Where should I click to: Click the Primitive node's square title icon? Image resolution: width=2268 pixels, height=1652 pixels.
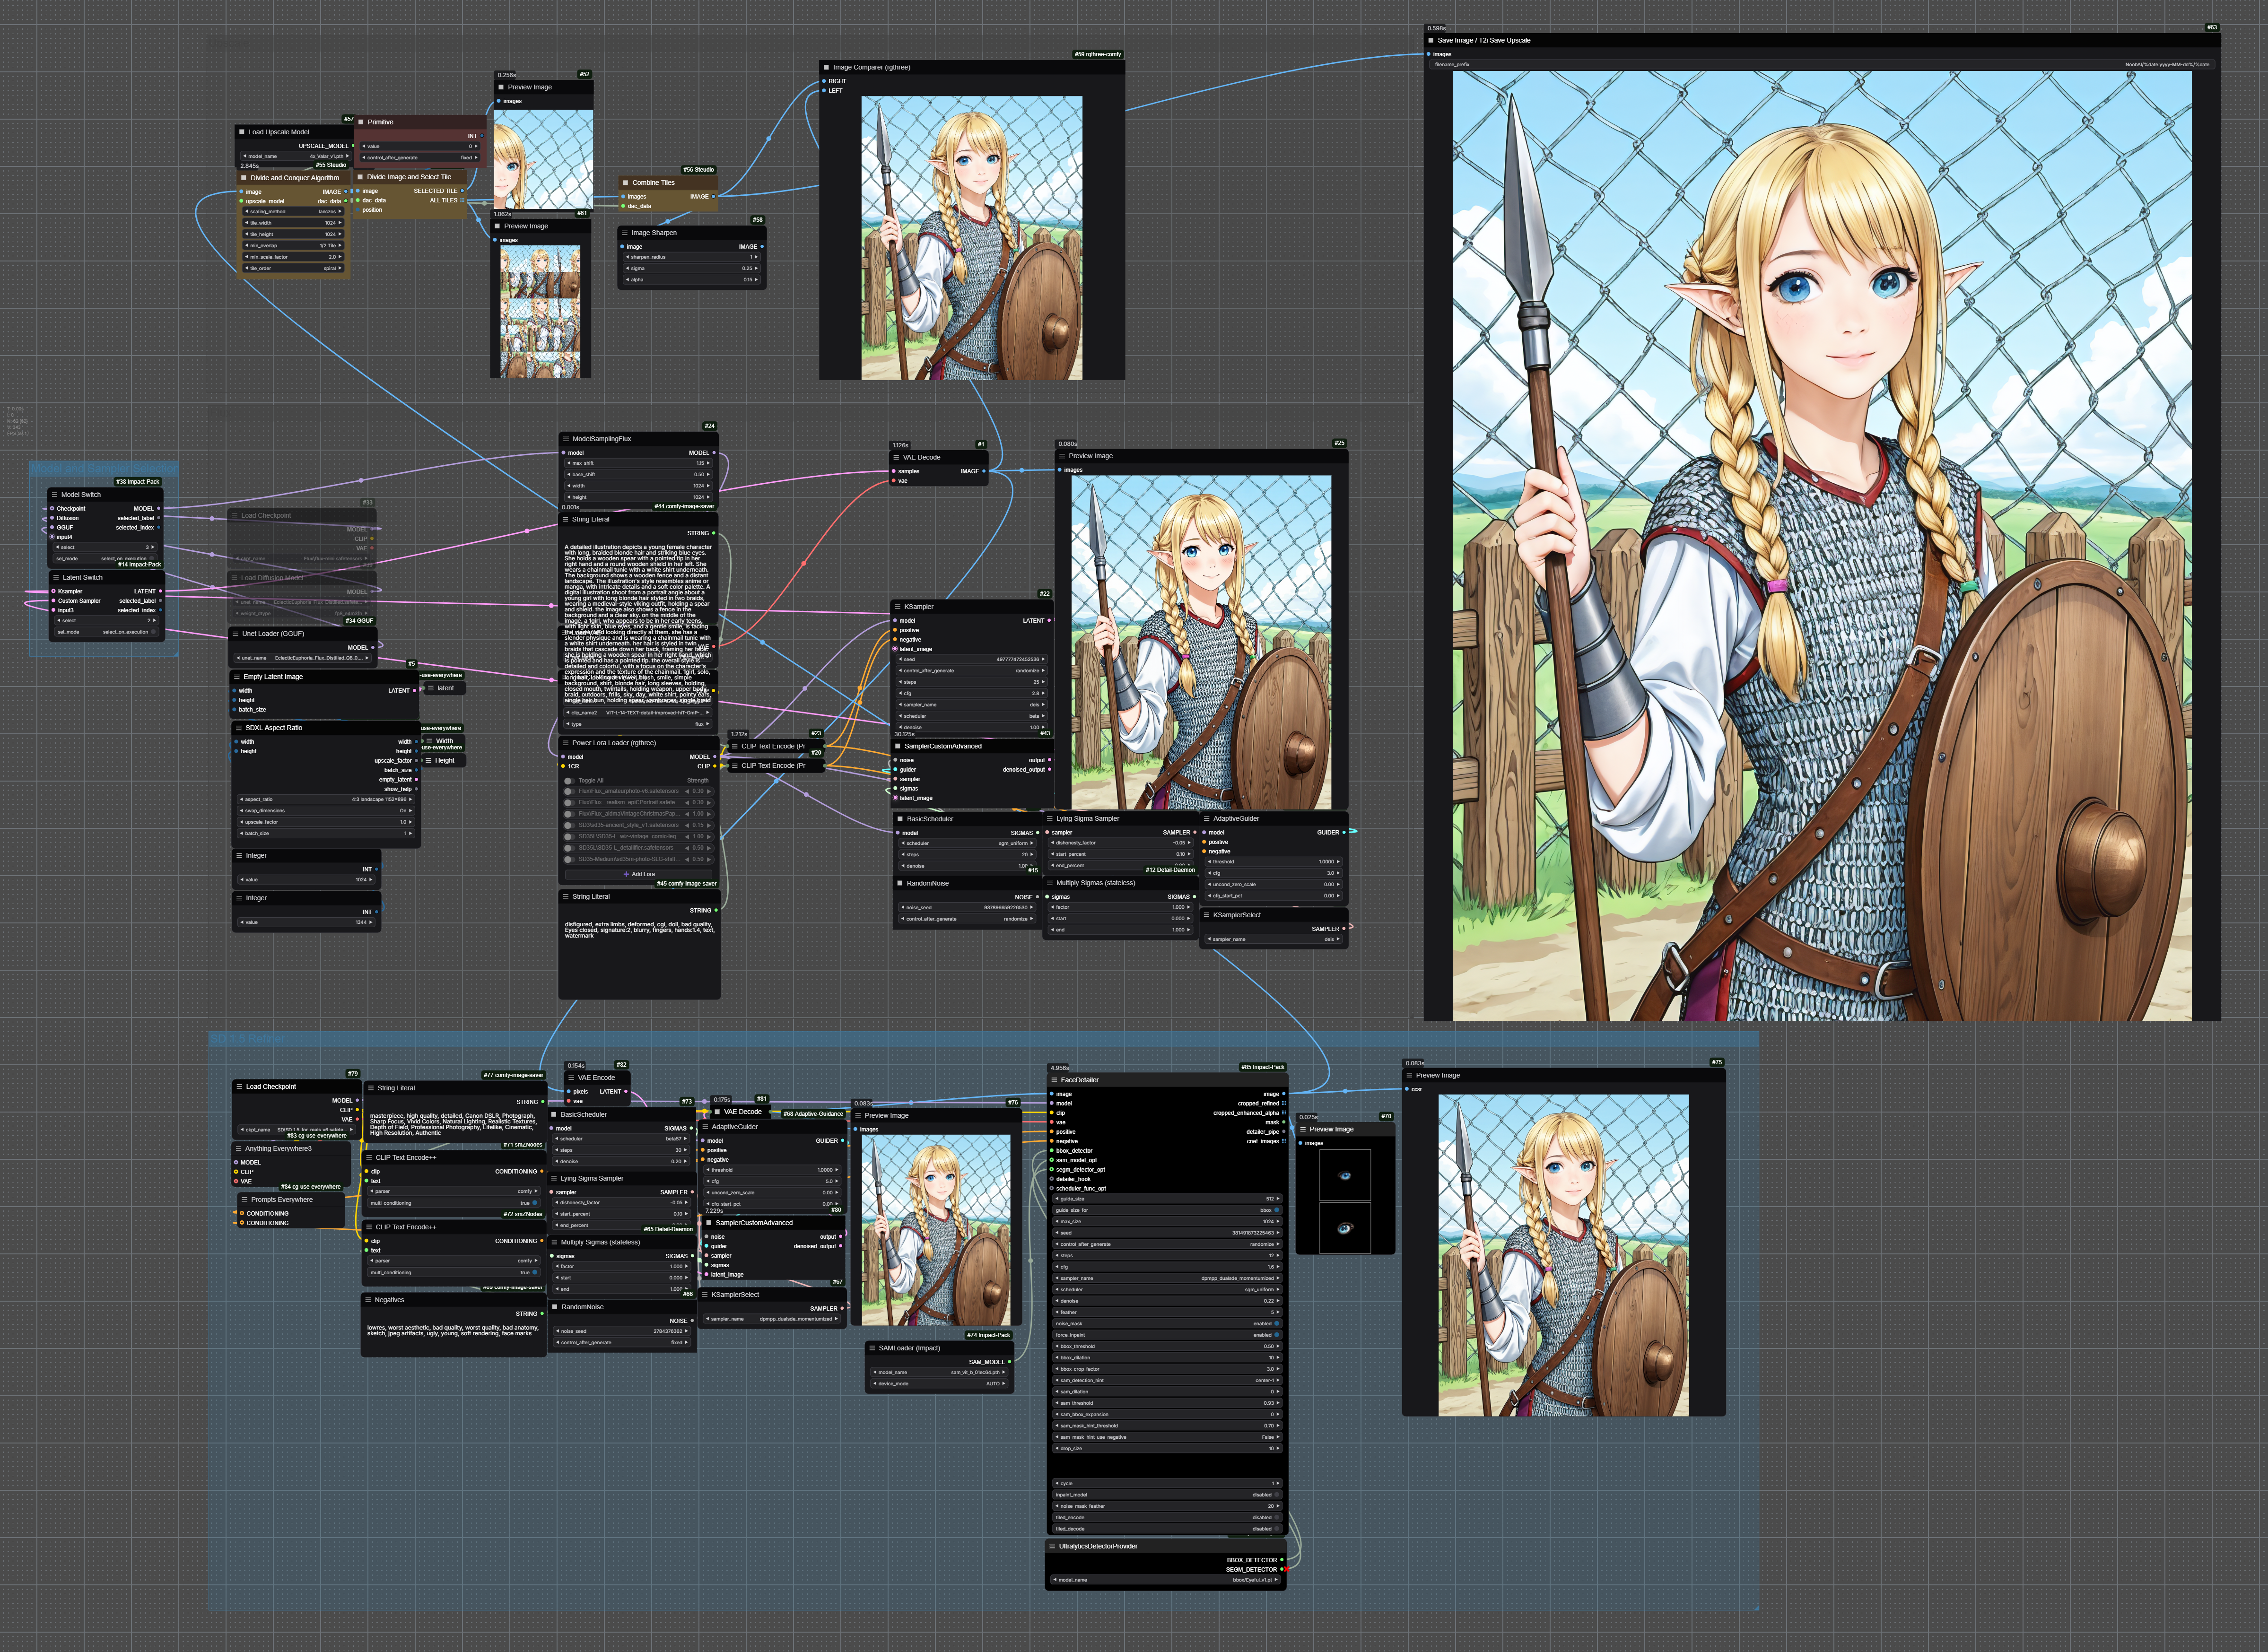(x=361, y=122)
